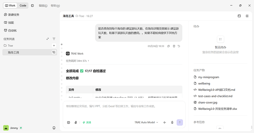Click the device icon at sidebar bottom
Image resolution: width=254 pixels, height=133 pixels.
(54, 128)
